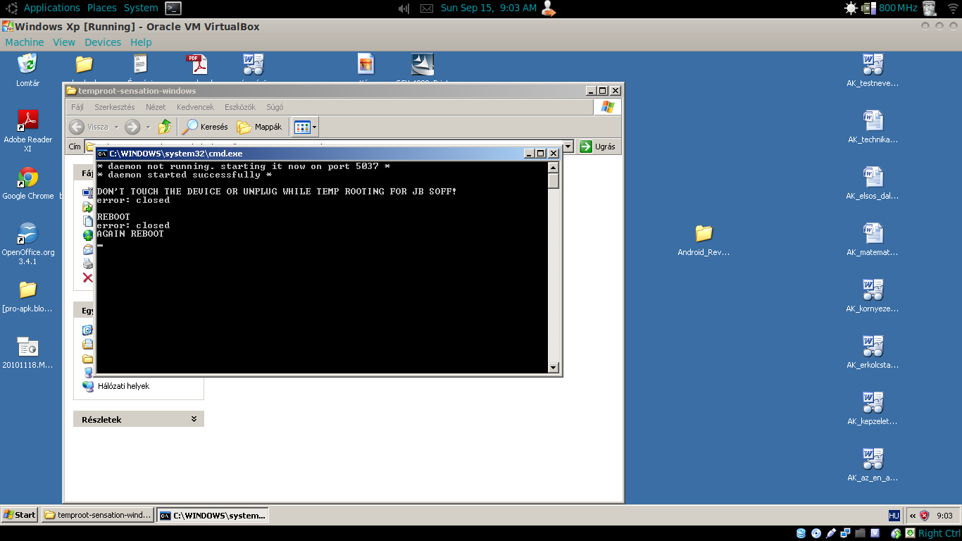The height and width of the screenshot is (541, 962).
Task: Open the address bar dropdown arrow
Action: pos(568,147)
